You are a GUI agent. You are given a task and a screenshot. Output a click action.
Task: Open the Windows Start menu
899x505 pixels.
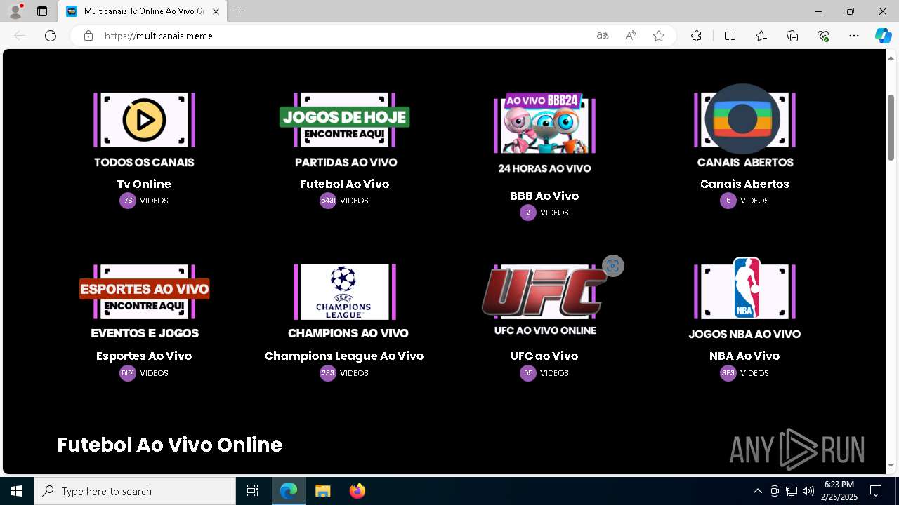tap(17, 491)
